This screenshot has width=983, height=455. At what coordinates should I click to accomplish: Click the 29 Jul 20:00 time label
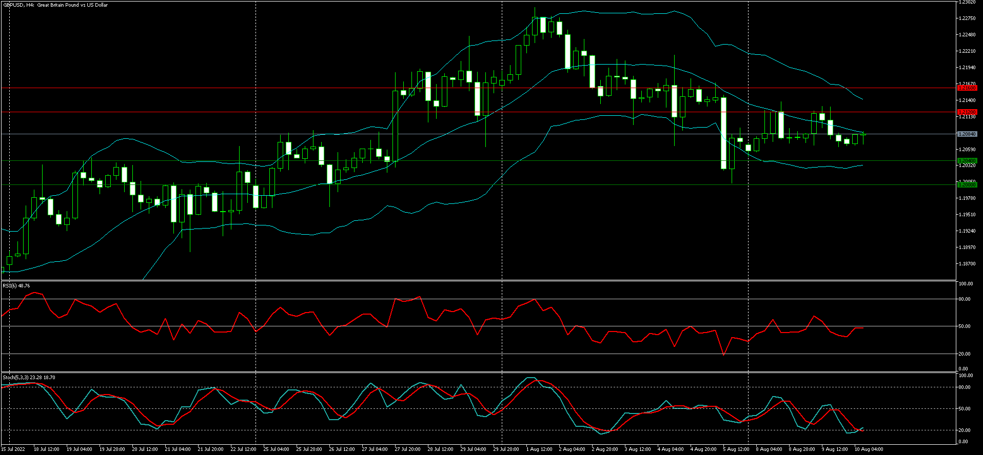click(x=506, y=449)
